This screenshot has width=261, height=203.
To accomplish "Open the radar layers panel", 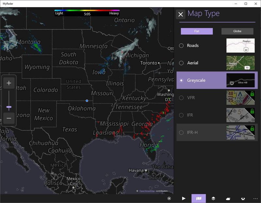I will click(213, 198).
